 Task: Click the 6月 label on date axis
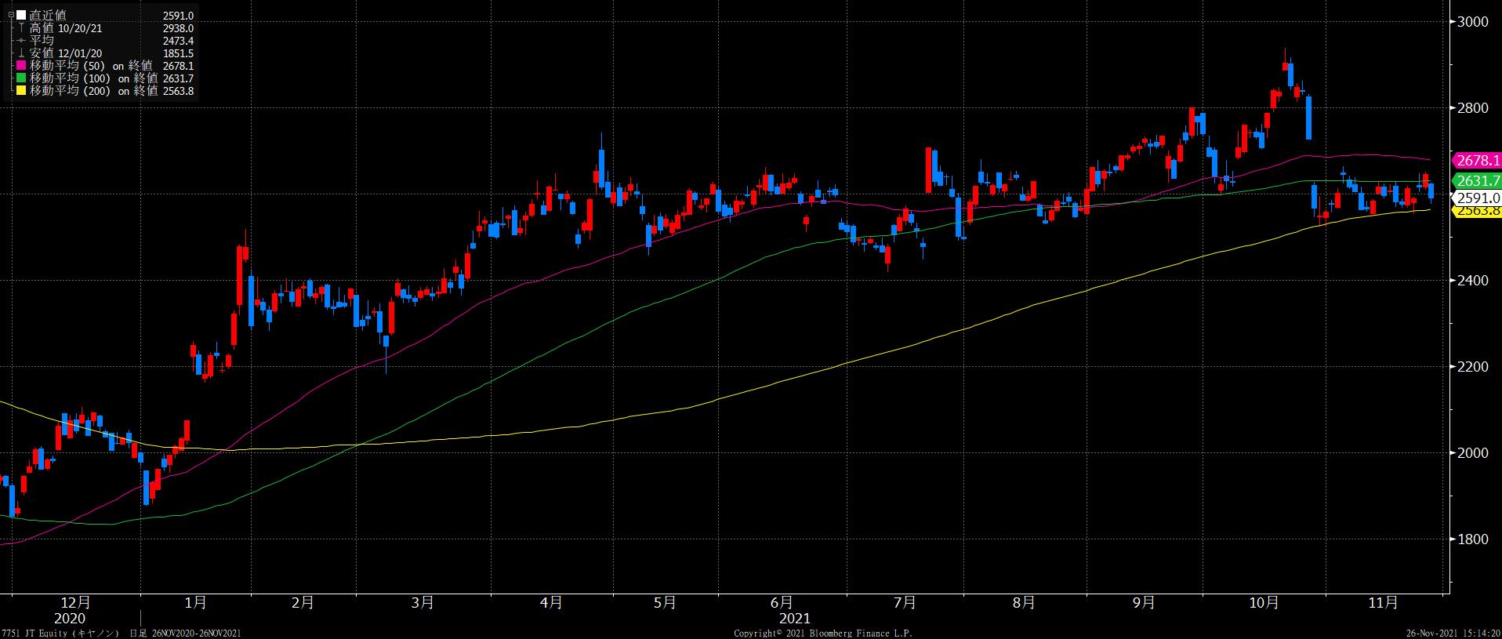point(781,603)
